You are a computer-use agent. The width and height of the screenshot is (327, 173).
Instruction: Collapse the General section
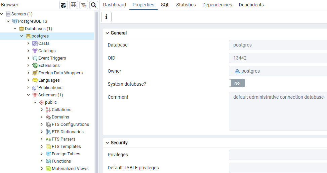(107, 33)
